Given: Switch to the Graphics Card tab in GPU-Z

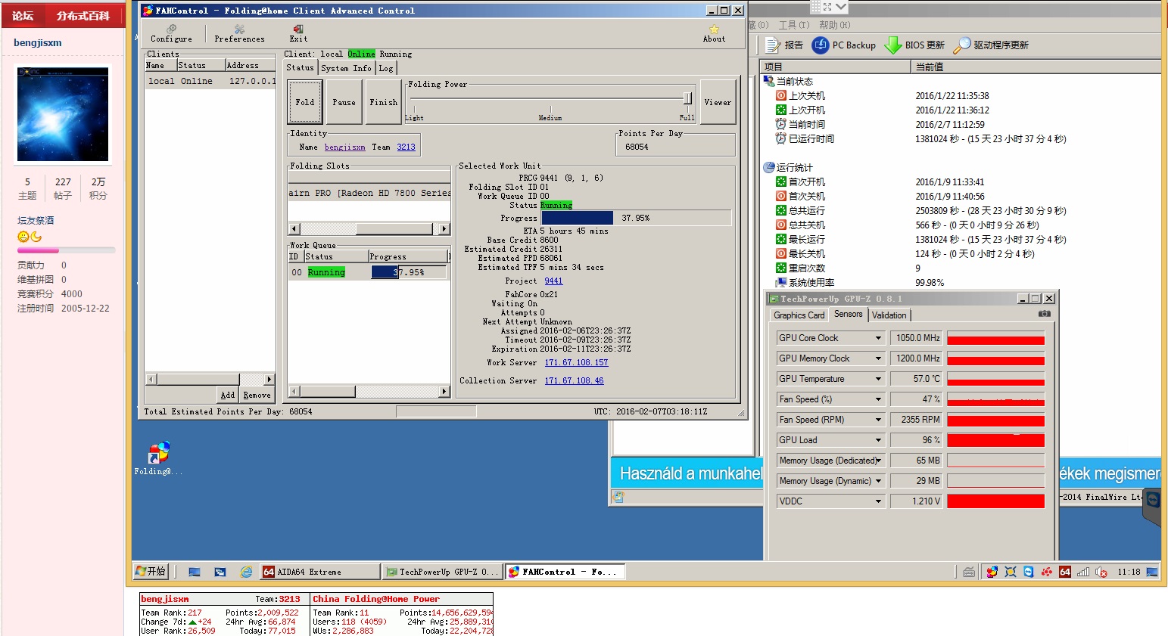Looking at the screenshot, I should tap(799, 315).
